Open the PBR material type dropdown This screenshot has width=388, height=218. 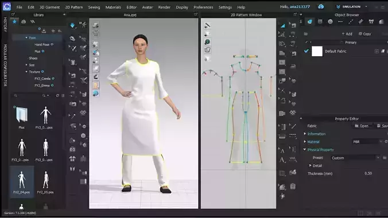tap(367, 142)
